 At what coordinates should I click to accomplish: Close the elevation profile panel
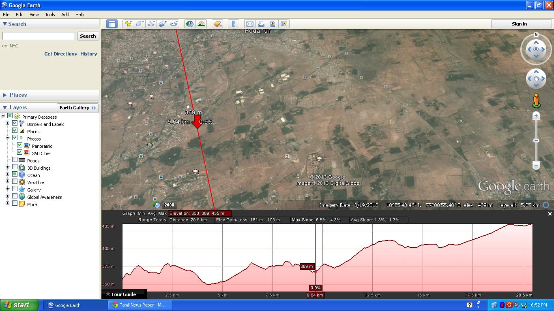550,214
